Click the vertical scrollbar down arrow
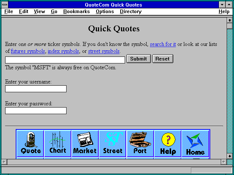This screenshot has height=175, width=234. (230, 156)
